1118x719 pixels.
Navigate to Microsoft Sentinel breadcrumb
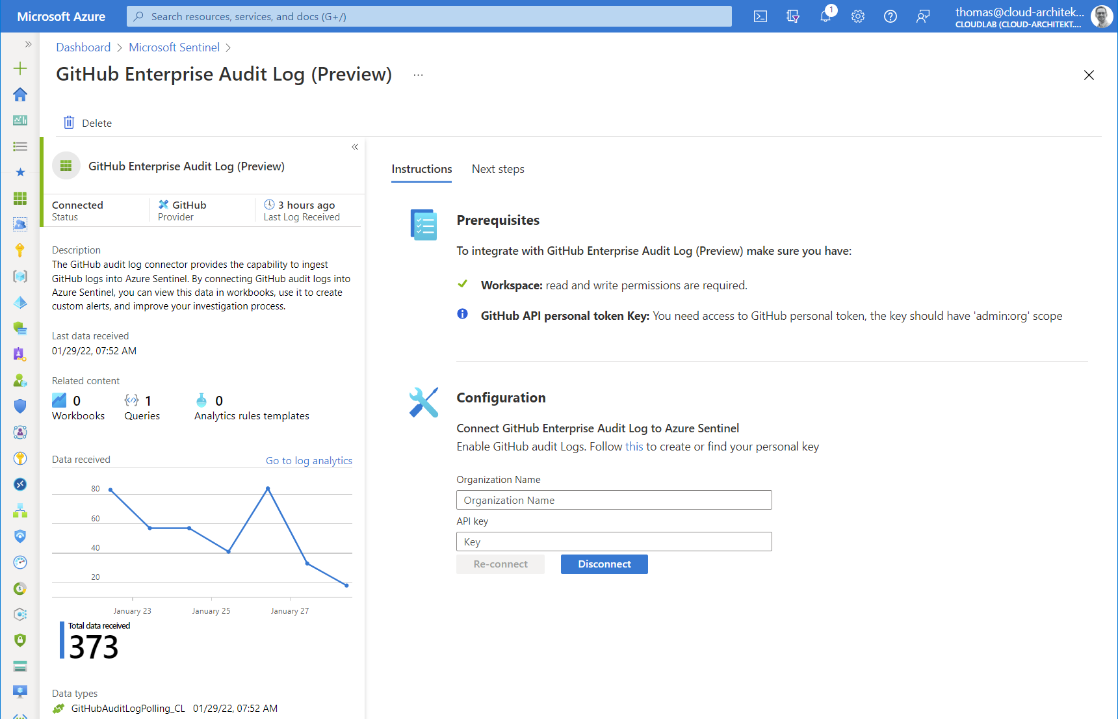[174, 47]
